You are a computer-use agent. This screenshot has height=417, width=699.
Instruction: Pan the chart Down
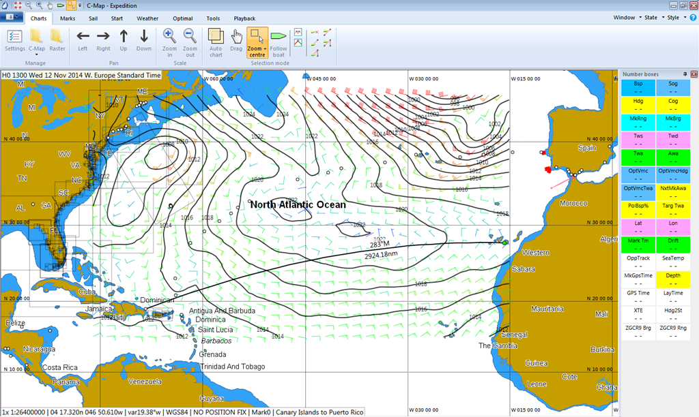coord(143,41)
